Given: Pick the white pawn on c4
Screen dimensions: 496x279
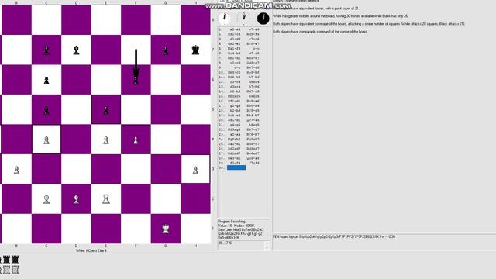Looking at the screenshot, I should (46, 140).
